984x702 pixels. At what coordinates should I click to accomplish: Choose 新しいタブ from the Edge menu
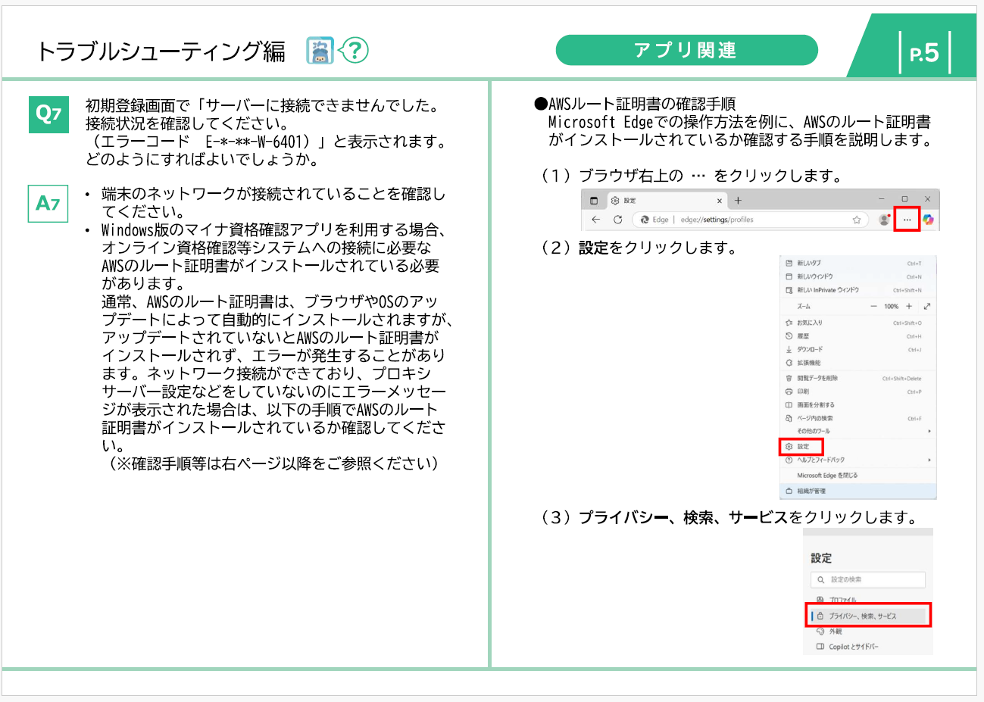[x=858, y=264]
